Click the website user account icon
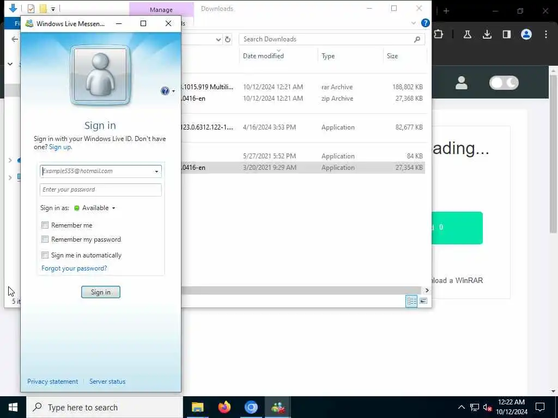 (x=462, y=83)
